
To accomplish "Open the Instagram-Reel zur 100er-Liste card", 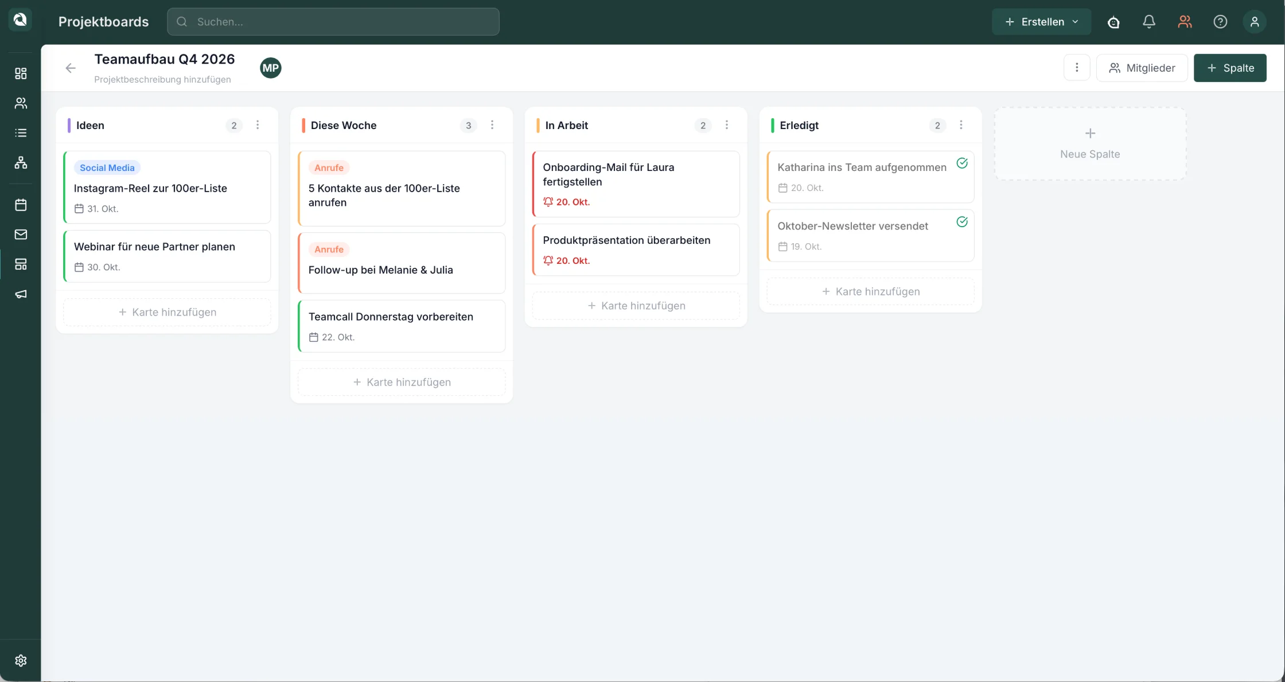I will pos(167,188).
